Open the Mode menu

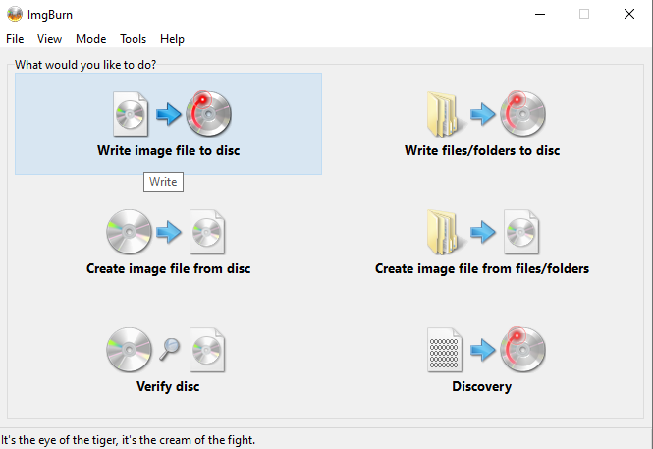tap(90, 39)
